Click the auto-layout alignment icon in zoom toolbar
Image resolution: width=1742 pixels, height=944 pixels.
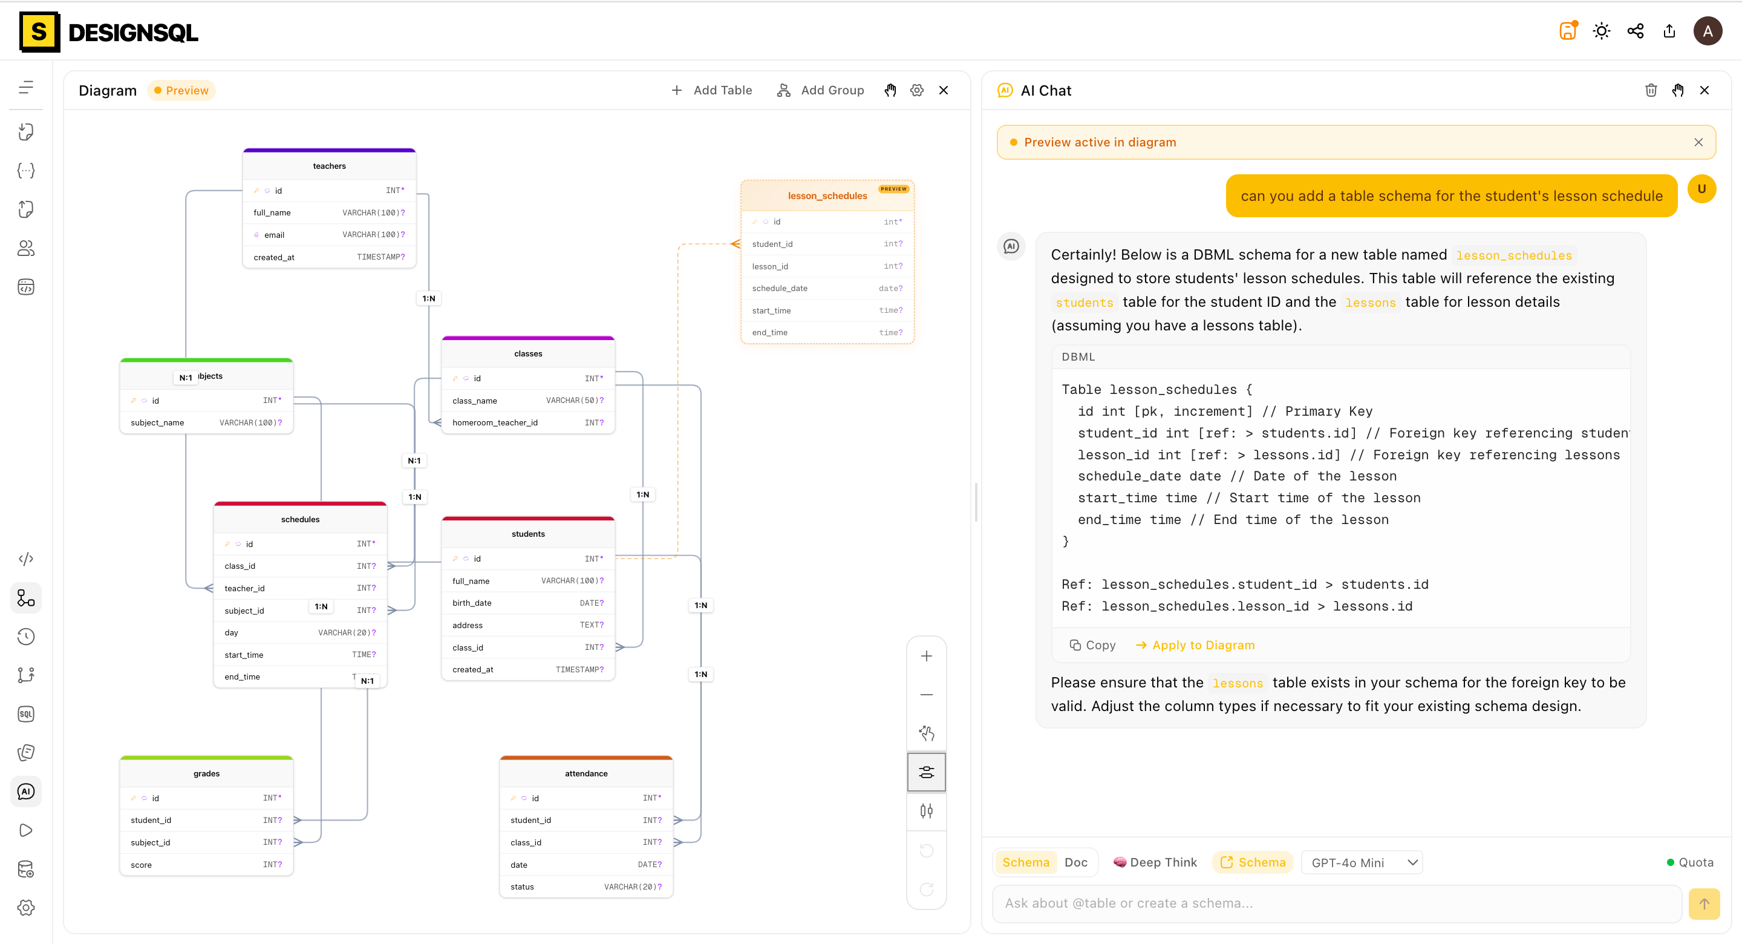(x=927, y=772)
